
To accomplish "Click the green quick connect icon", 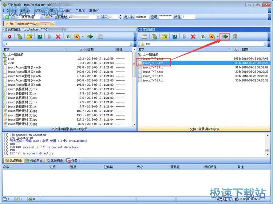I will [7, 17].
